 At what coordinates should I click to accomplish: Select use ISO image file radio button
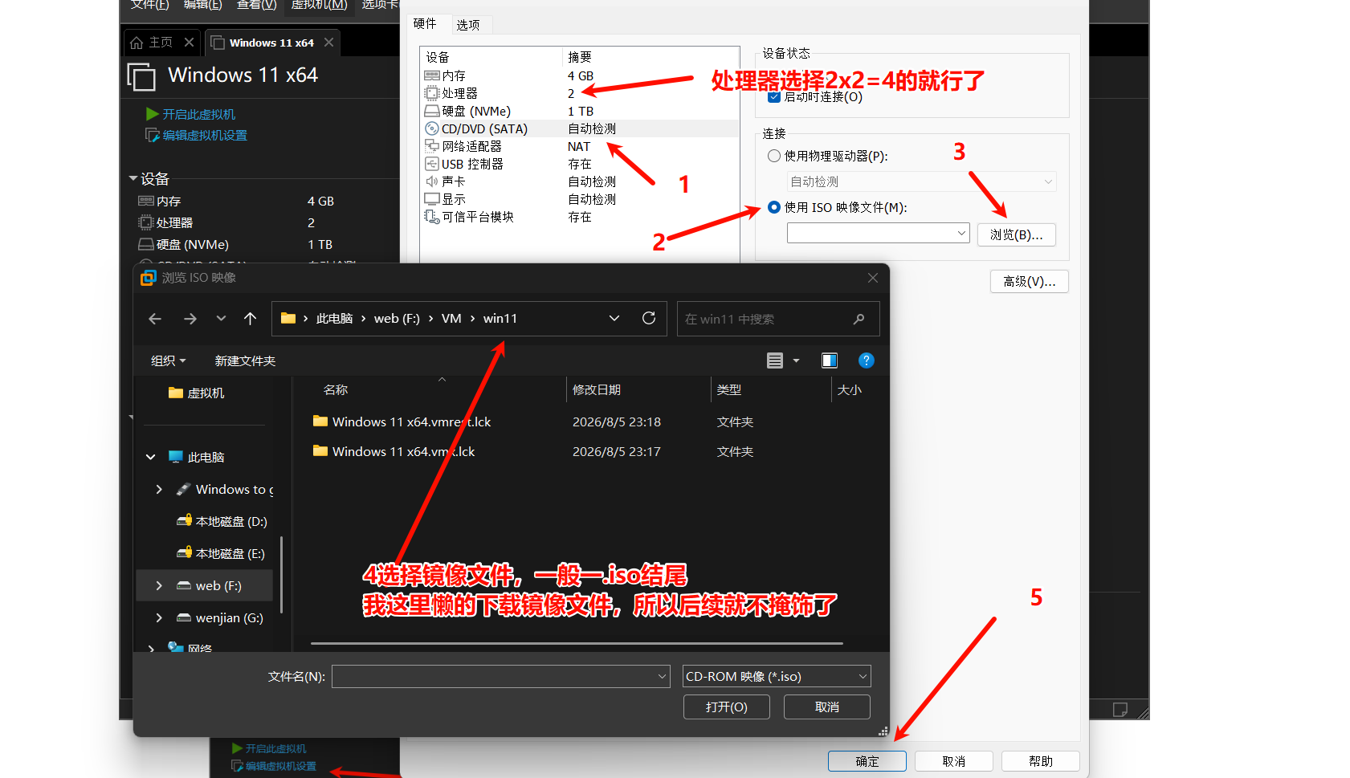pyautogui.click(x=774, y=207)
